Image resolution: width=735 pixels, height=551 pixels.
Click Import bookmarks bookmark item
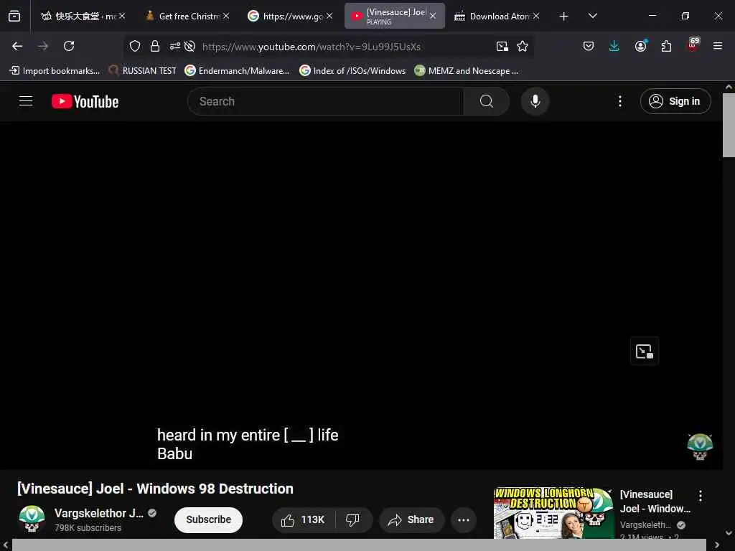pos(55,71)
